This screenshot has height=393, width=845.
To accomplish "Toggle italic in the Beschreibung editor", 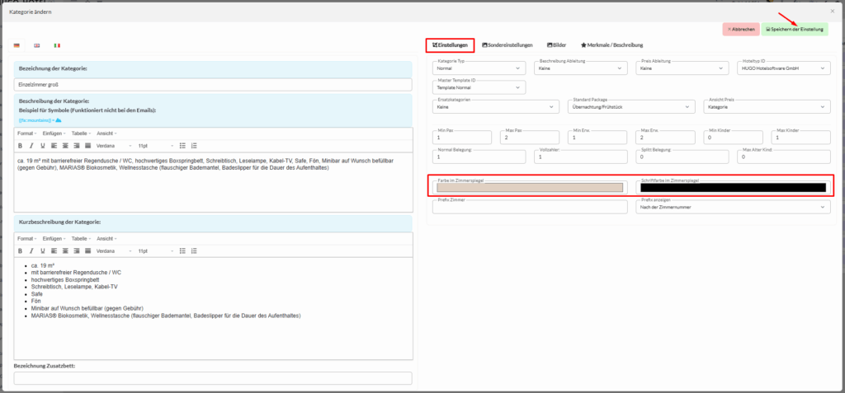I will [31, 145].
